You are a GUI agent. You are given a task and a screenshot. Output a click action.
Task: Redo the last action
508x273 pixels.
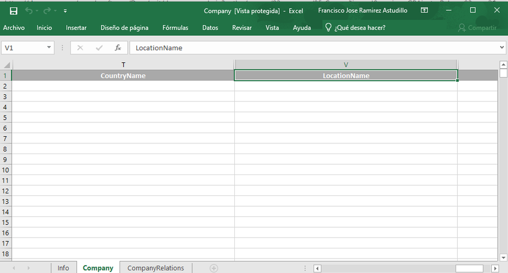pyautogui.click(x=47, y=11)
